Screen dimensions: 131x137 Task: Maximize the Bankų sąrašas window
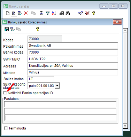(113, 6)
